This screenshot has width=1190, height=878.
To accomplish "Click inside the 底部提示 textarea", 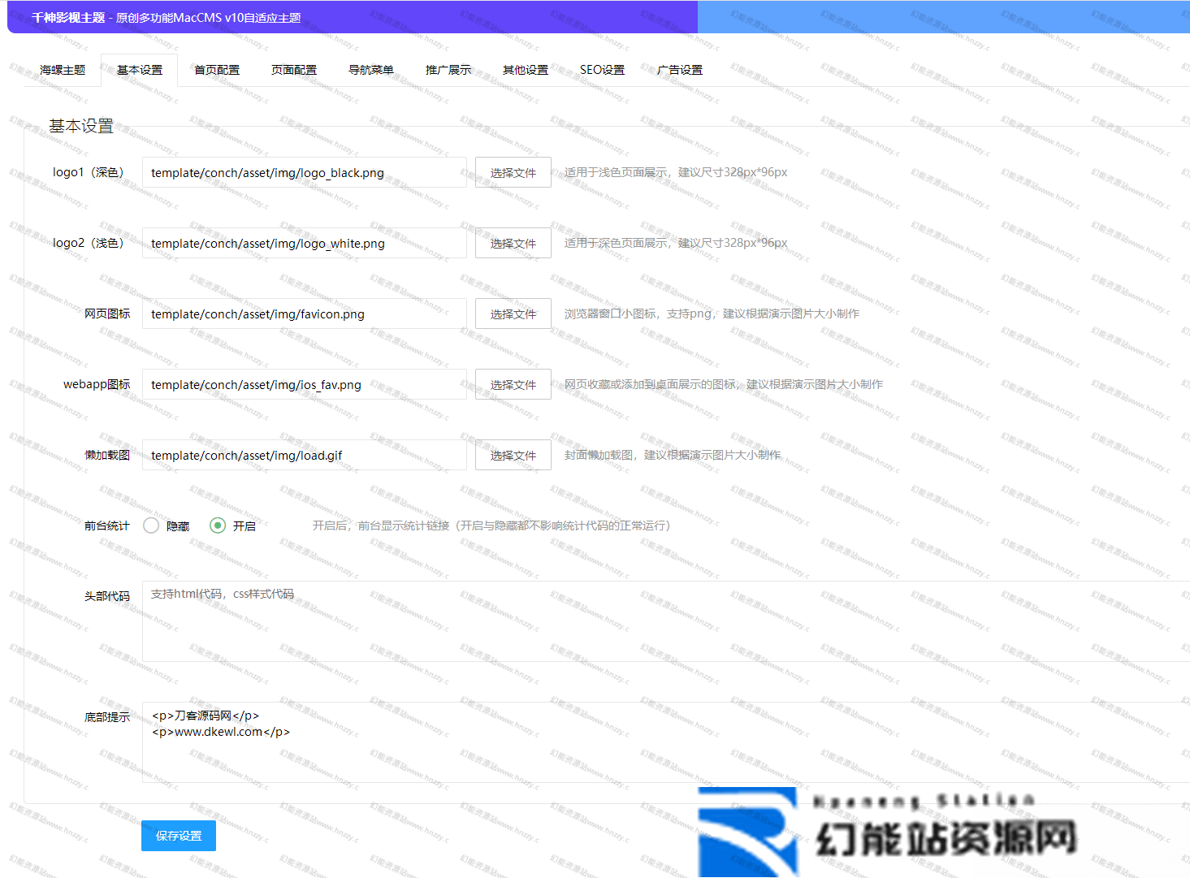I will [x=666, y=742].
